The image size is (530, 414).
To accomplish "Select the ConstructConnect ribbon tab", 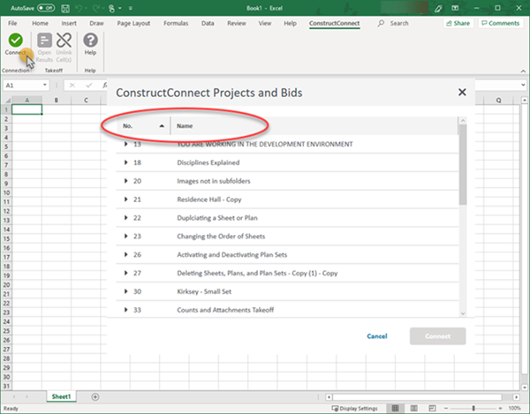I will [334, 23].
